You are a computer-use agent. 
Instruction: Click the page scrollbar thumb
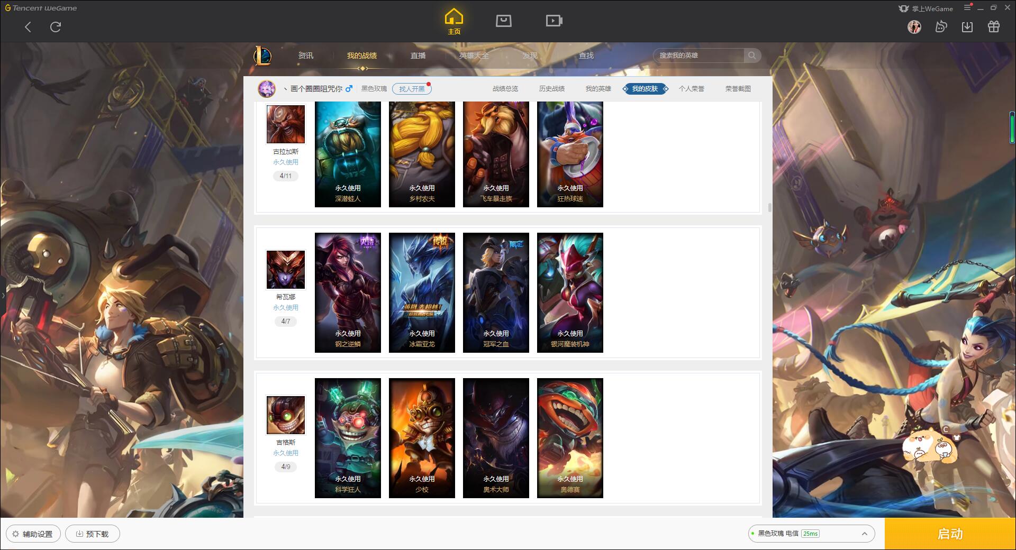click(769, 207)
